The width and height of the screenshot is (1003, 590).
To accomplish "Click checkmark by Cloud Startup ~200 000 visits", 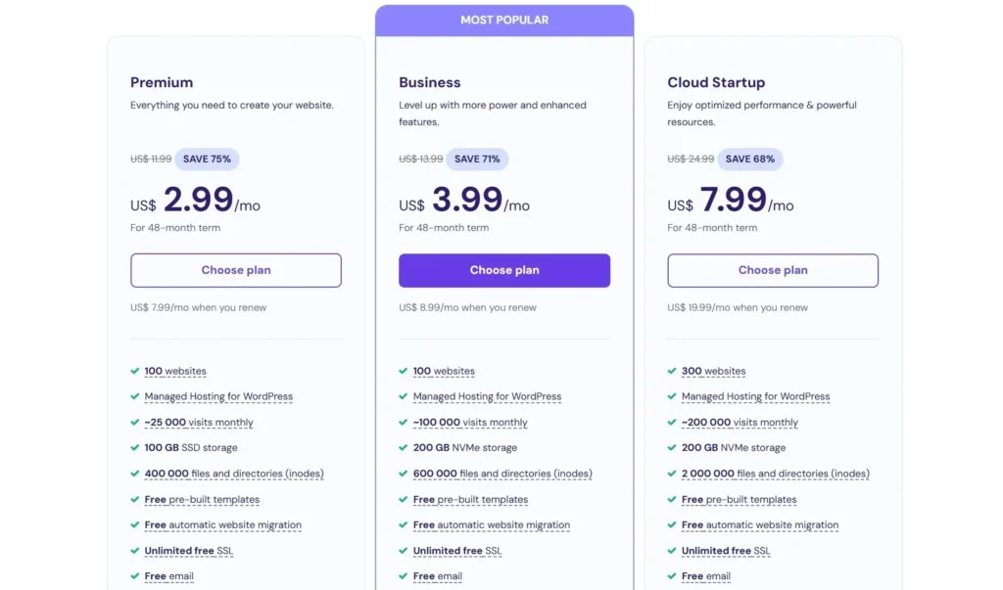I will pos(672,423).
